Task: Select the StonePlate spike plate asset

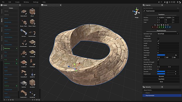Action: (24, 83)
